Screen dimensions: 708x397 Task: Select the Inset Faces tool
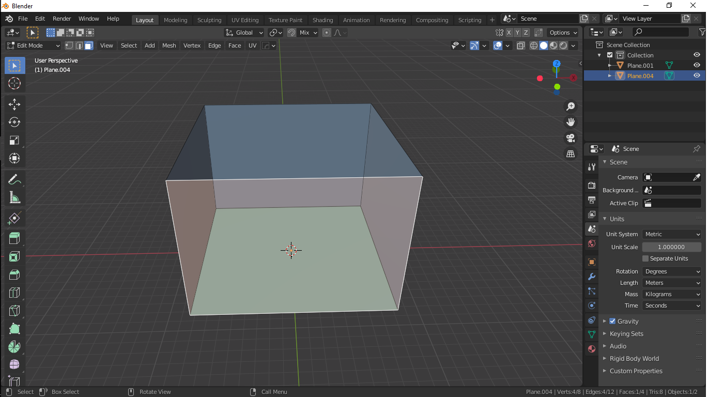pos(14,256)
